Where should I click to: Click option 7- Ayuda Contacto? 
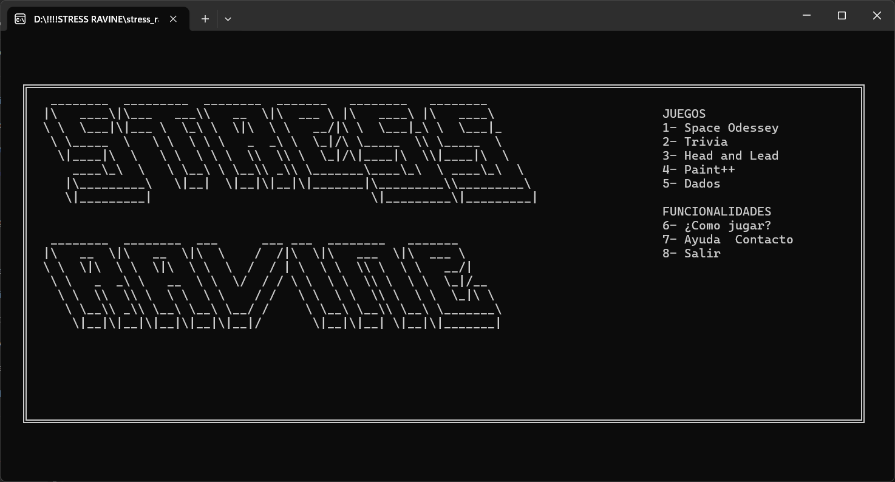(728, 239)
